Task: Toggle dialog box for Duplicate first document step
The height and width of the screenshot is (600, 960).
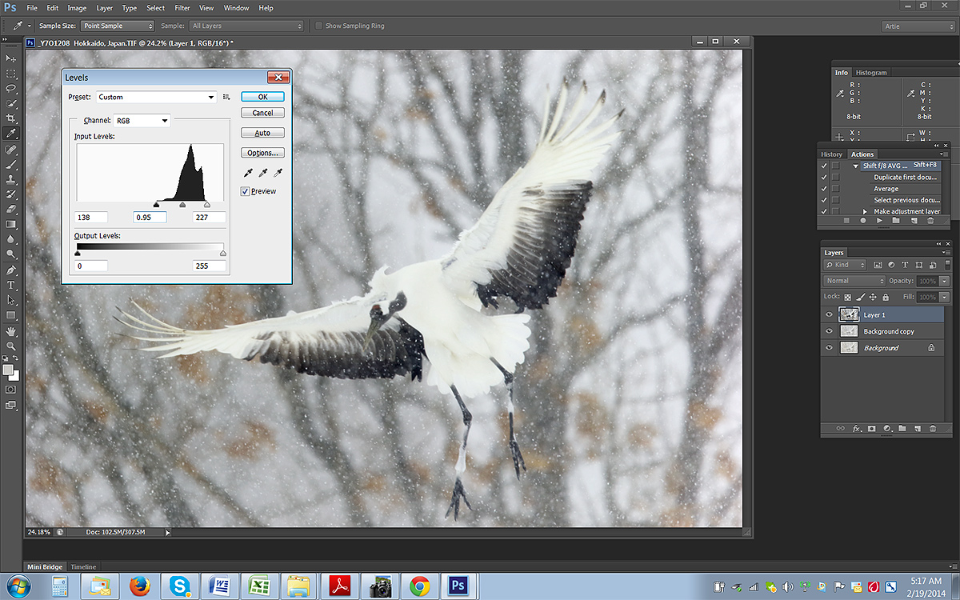Action: 835,178
